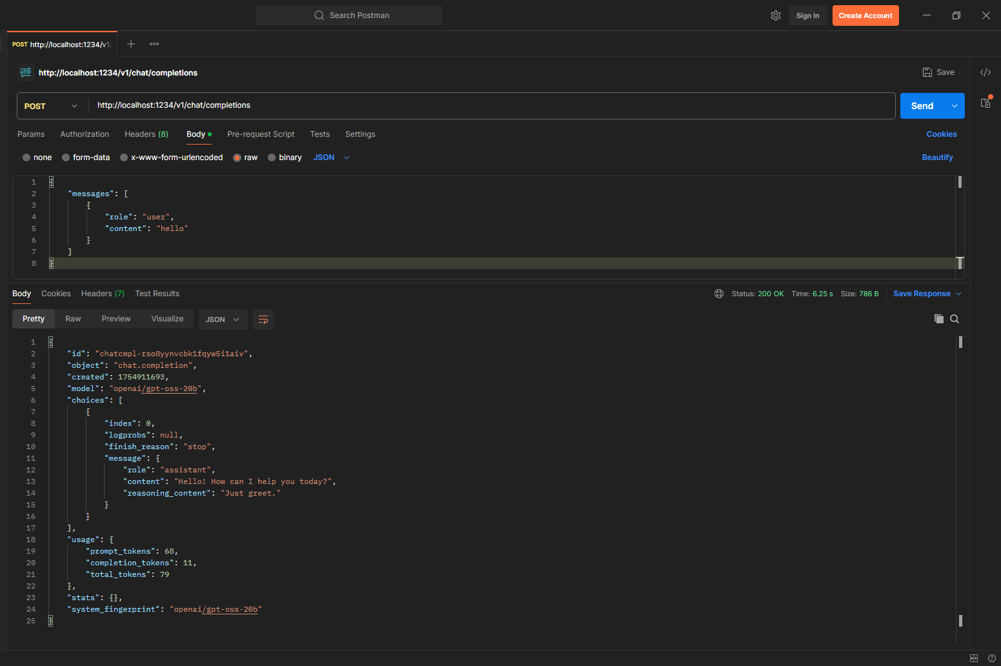1001x666 pixels.
Task: Select the raw body format
Action: coord(245,157)
